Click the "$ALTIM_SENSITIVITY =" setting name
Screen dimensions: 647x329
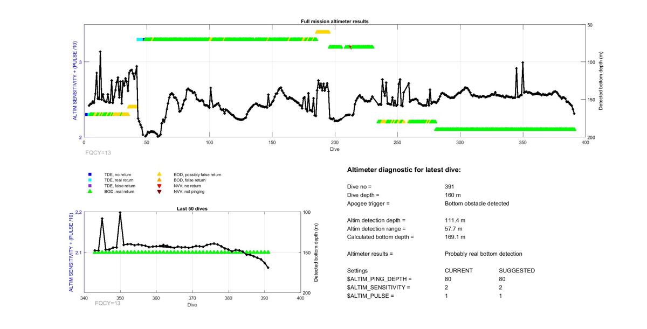pos(379,288)
